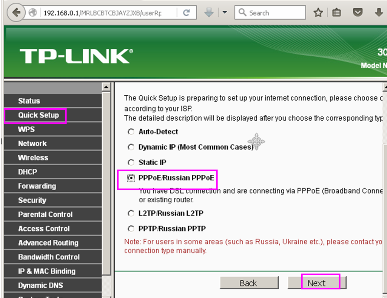Viewport: 387px width, 298px height.
Task: Click the Pocket save icon
Action: [x=358, y=12]
